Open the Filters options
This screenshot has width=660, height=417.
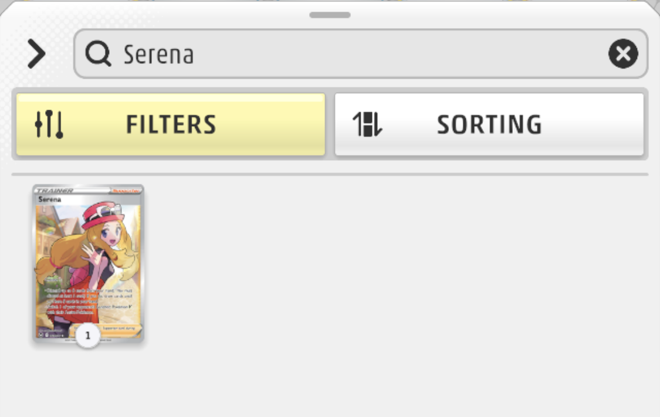[x=171, y=124]
